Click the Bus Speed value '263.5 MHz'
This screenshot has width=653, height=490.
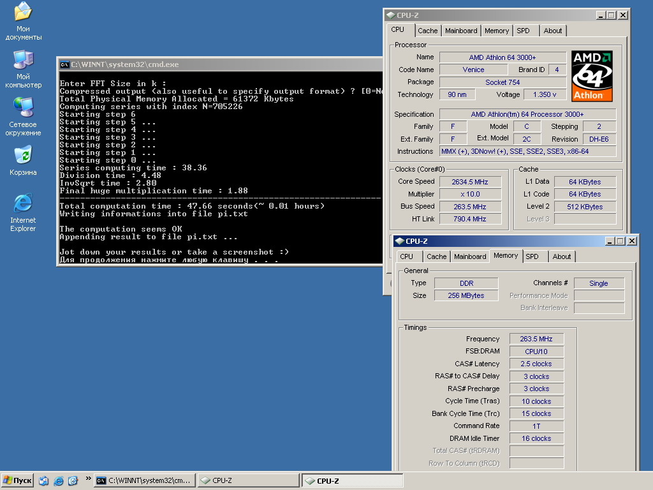(470, 207)
